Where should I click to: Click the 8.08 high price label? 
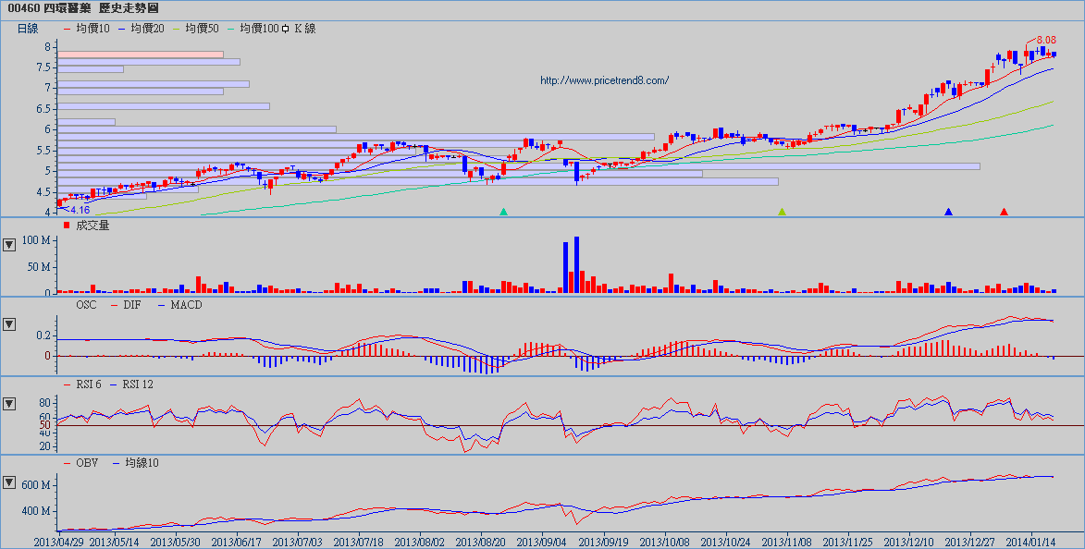1046,40
